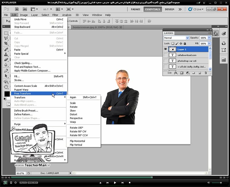Select the Pen tool
The width and height of the screenshot is (230, 187).
coord(6,70)
